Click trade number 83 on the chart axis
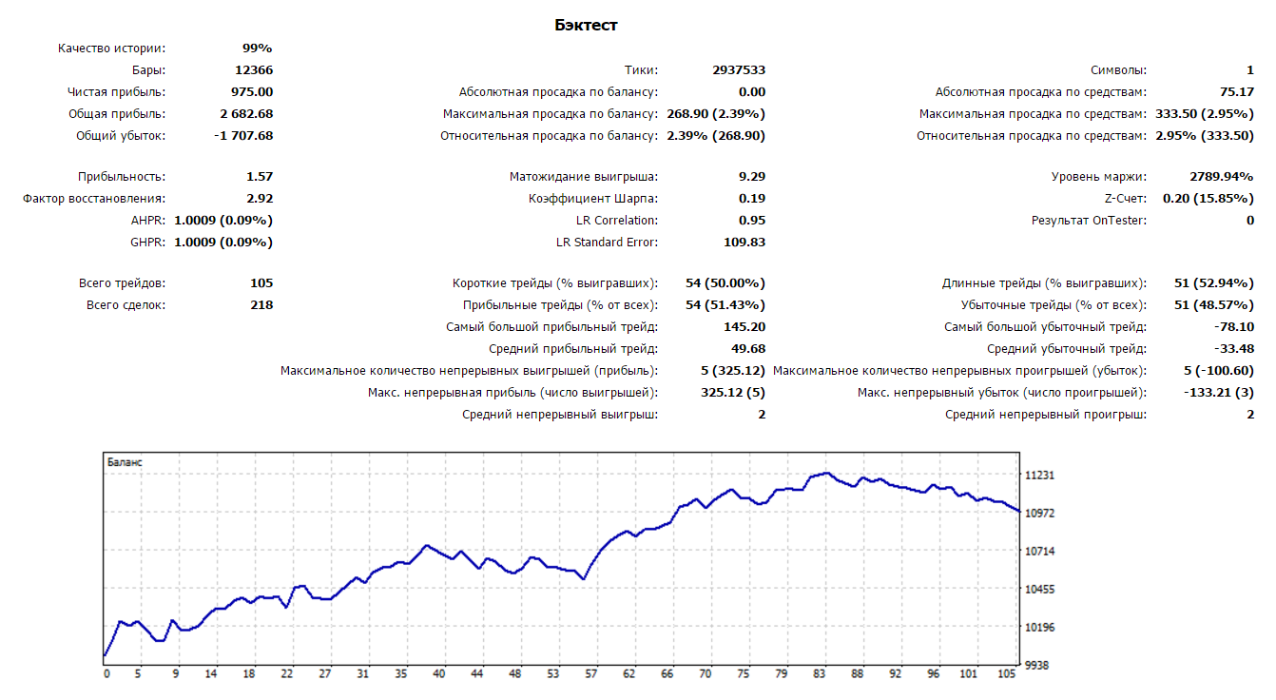Screen dimensions: 1276x700 pos(820,674)
